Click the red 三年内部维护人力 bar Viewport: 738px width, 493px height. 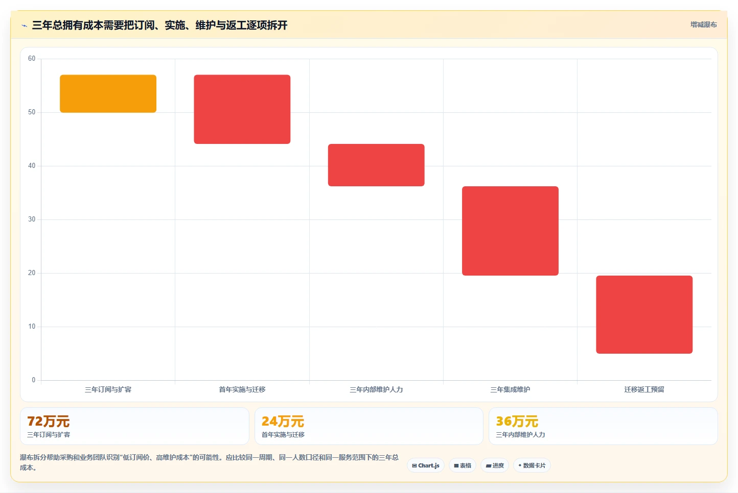pyautogui.click(x=376, y=165)
